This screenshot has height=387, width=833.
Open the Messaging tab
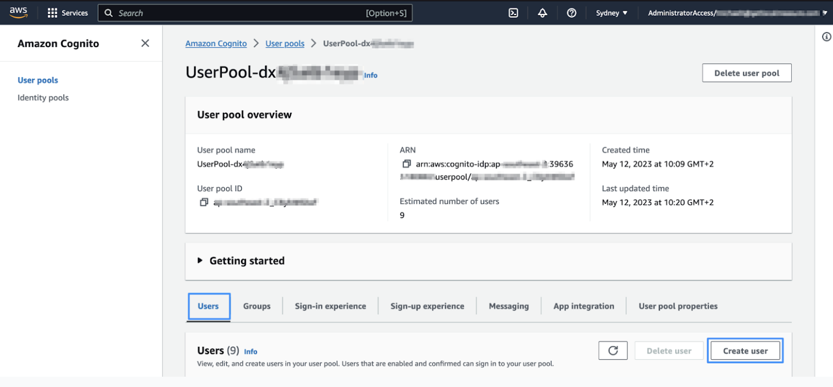(x=509, y=306)
